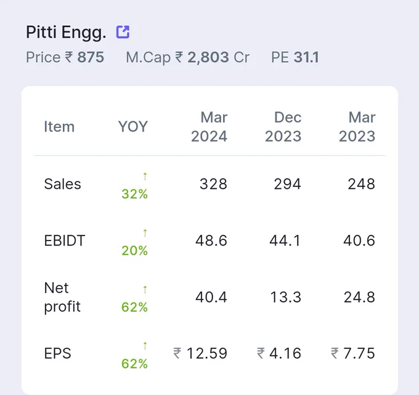Select the YOY column header
Image resolution: width=419 pixels, height=395 pixels.
coord(133,127)
